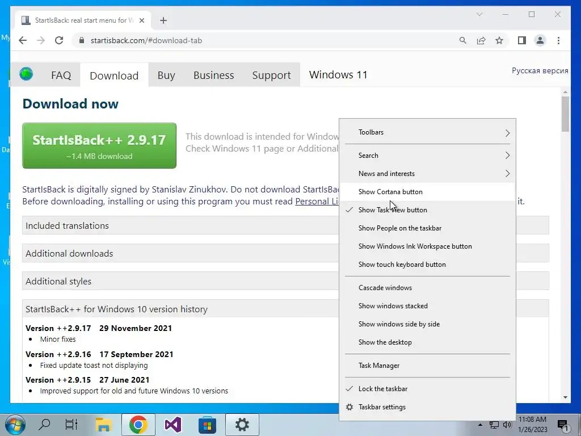Switch to Русская версия
581x436 pixels.
pyautogui.click(x=540, y=70)
